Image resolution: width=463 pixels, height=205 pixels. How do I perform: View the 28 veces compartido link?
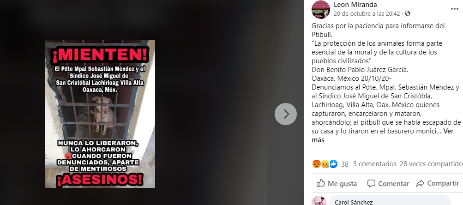point(431,164)
